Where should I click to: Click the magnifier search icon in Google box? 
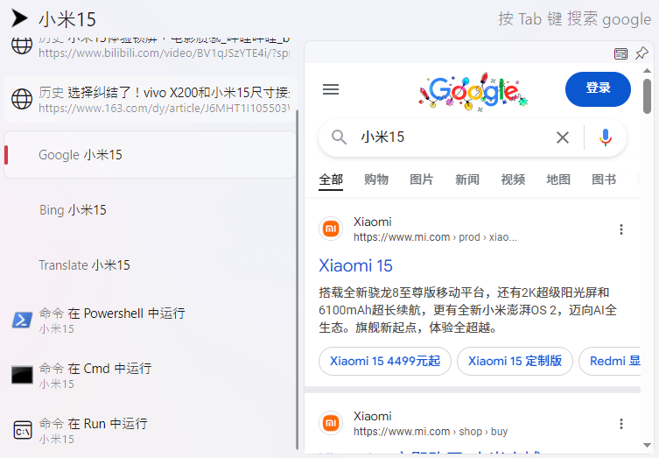(339, 137)
